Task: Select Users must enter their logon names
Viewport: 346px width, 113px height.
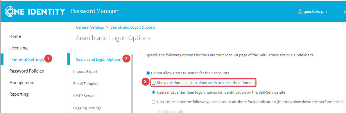Action: point(154,92)
